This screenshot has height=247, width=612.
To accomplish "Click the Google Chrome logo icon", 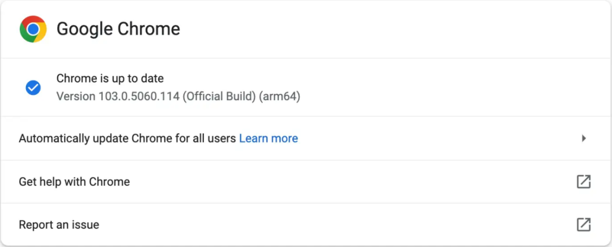I will pos(33,29).
